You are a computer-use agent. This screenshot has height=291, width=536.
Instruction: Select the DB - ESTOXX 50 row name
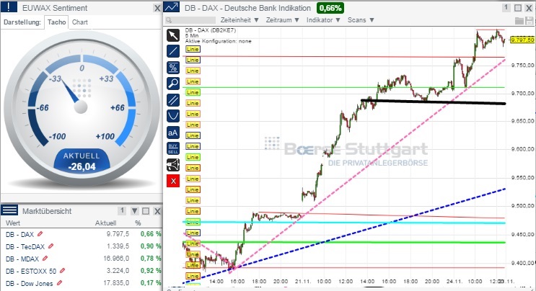tap(31, 272)
